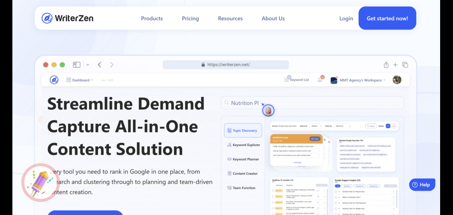Viewport: 453px width, 215px height.
Task: Click the Main topic badge on Nutrition Plan card
Action: [315, 139]
